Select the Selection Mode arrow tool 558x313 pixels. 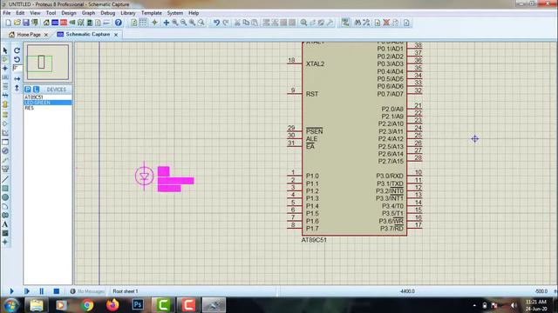pos(5,50)
